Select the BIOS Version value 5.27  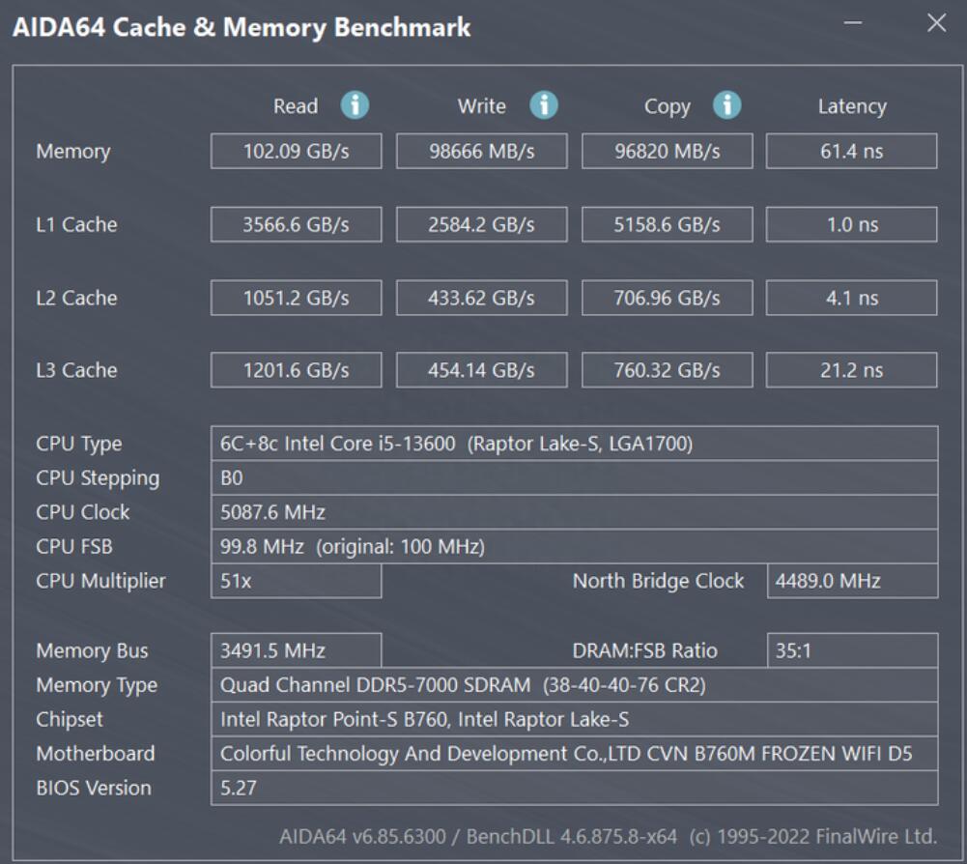tap(575, 788)
